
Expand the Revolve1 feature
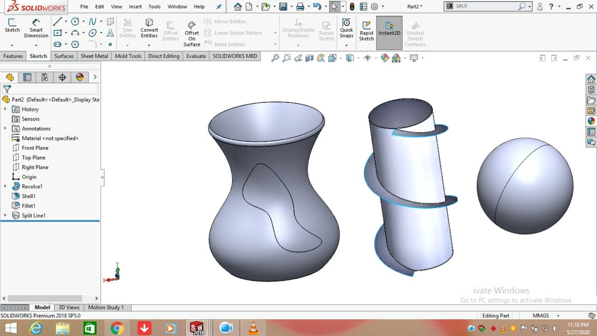click(x=5, y=187)
